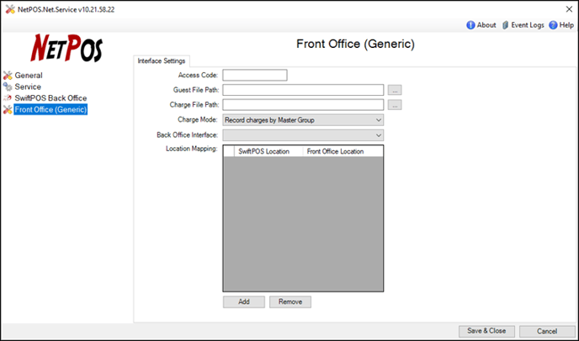Viewport: 579px width, 341px height.
Task: Click the Cancel button
Action: pyautogui.click(x=547, y=331)
